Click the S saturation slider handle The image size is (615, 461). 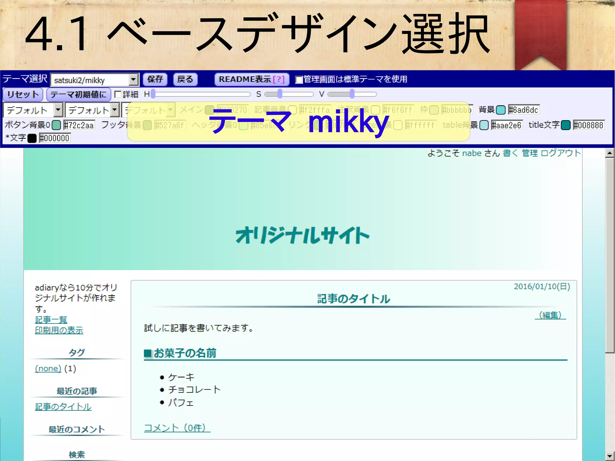pyautogui.click(x=280, y=94)
